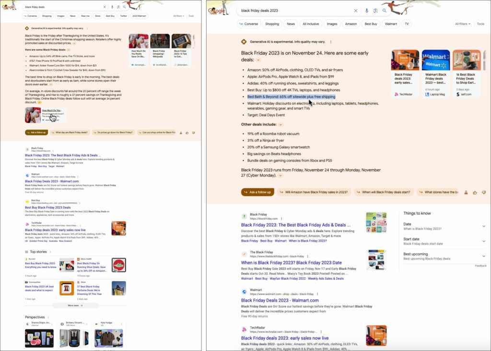
Task: Open the three-dot menu beside theblackfriday.com result
Action: (308, 256)
